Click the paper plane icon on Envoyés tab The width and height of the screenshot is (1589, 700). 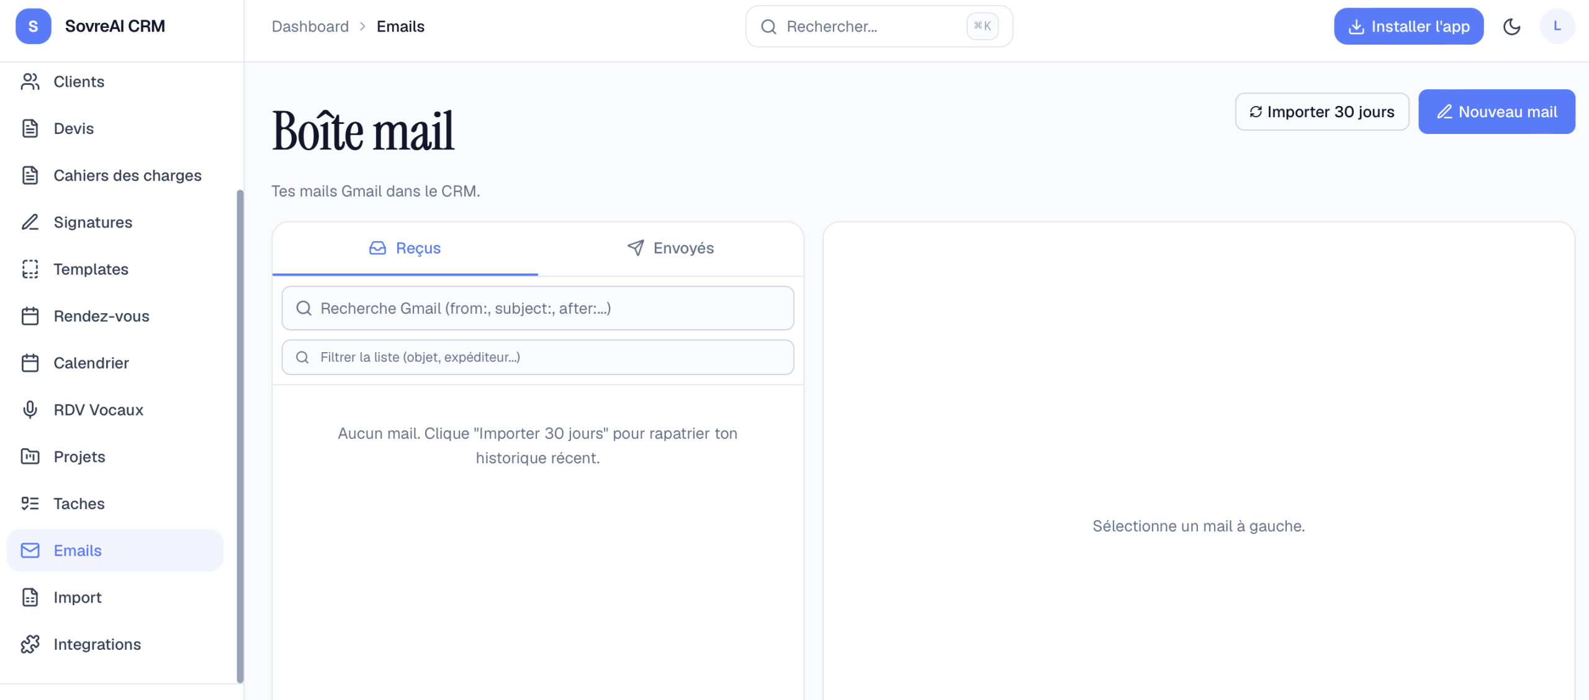pyautogui.click(x=636, y=248)
